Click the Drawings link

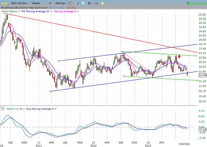pyautogui.click(x=71, y=8)
